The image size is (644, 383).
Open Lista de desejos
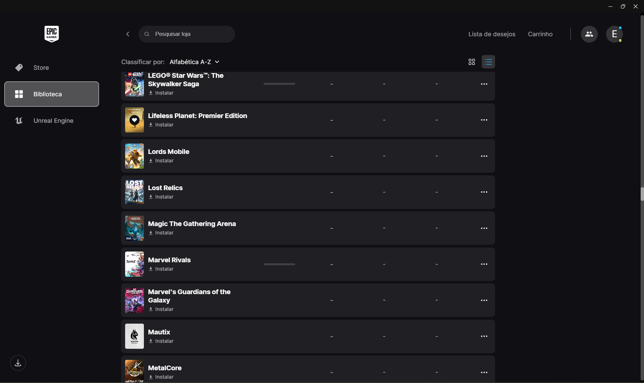coord(492,34)
